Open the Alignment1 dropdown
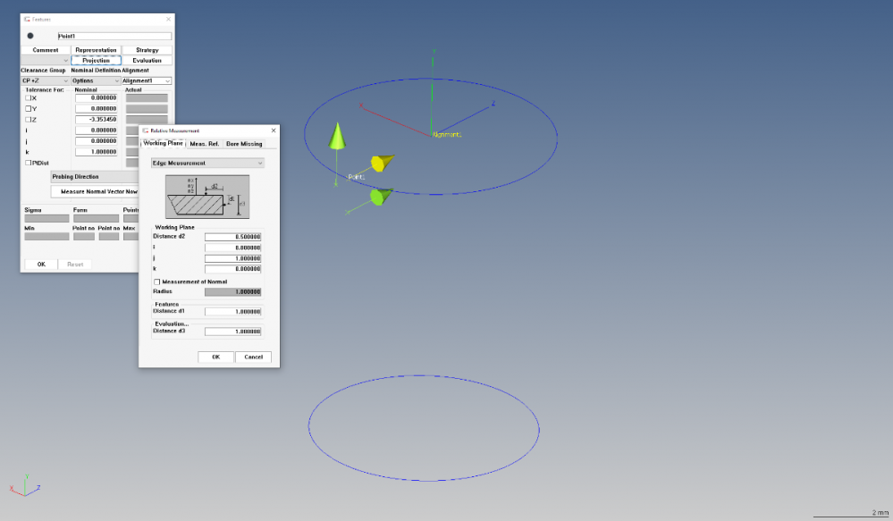 [147, 80]
